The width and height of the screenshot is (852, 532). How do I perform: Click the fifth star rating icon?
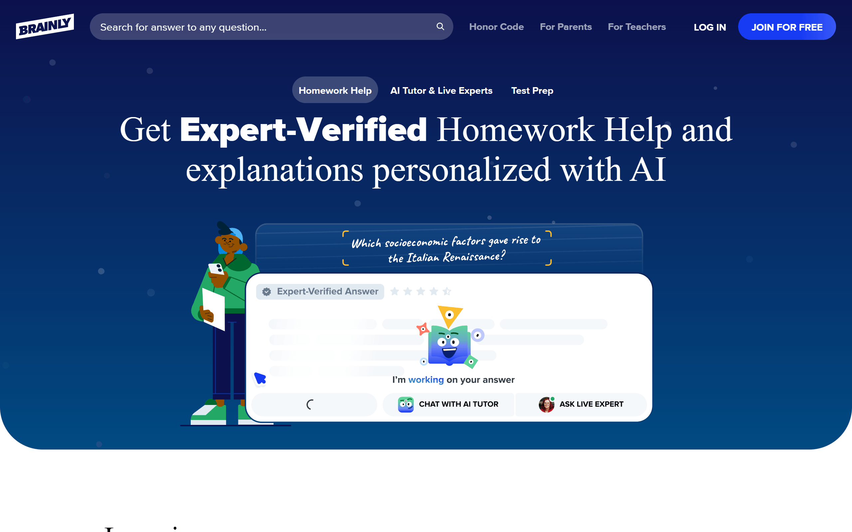pos(447,291)
